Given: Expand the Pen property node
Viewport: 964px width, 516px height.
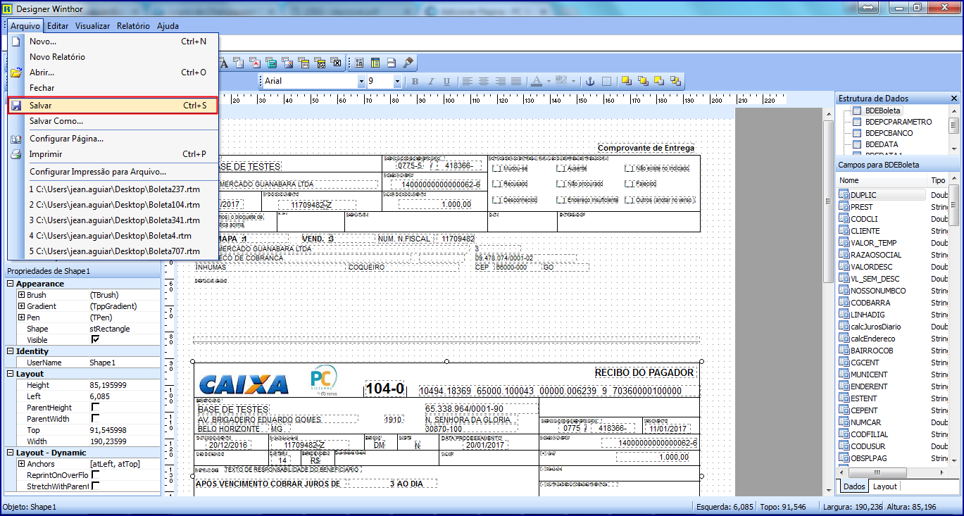Looking at the screenshot, I should pos(21,317).
